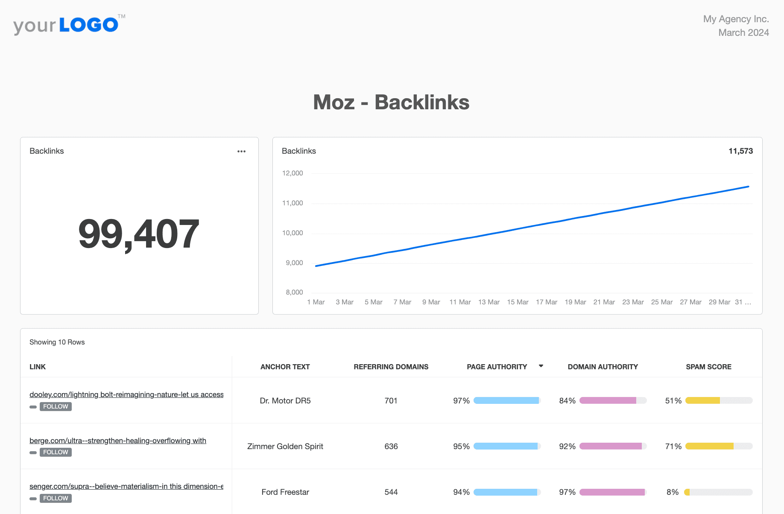The image size is (784, 514).
Task: Click the 99,407 Backlinks metric value
Action: 139,234
